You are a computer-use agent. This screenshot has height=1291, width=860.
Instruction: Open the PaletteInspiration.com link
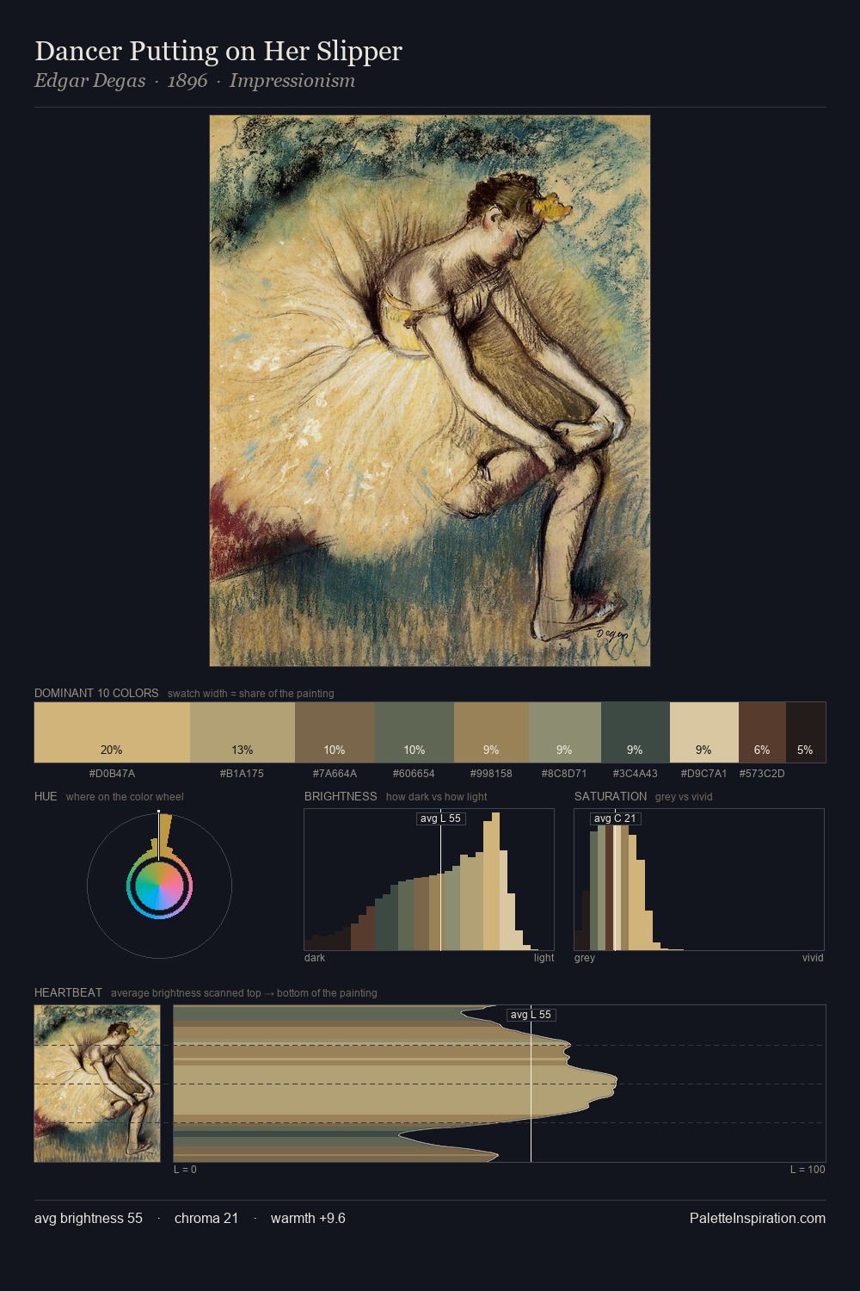click(x=758, y=1218)
